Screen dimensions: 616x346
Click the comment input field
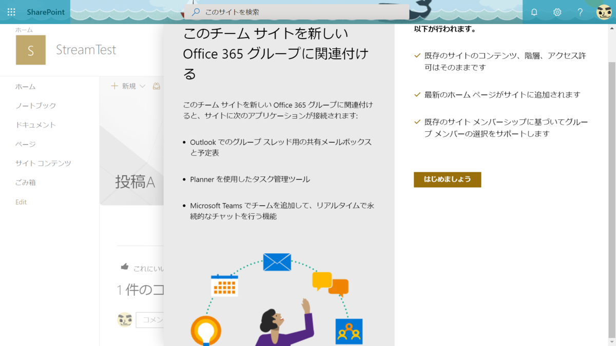coord(149,320)
